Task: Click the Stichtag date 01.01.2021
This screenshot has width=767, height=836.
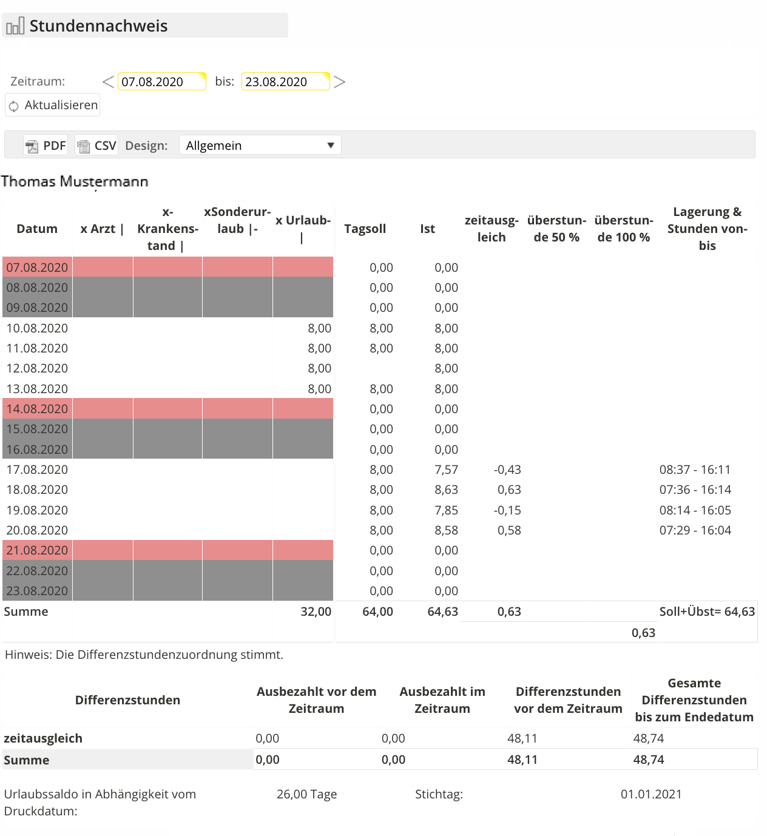Action: pos(651,794)
